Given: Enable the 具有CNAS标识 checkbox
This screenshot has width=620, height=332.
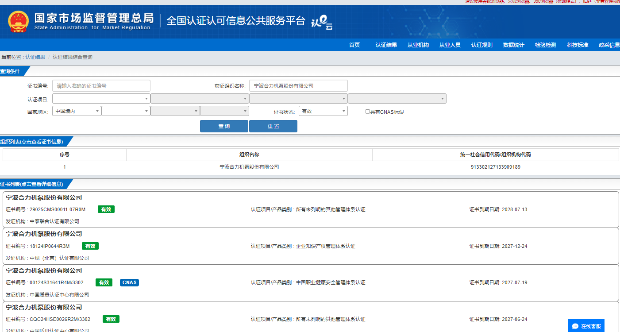Looking at the screenshot, I should [367, 112].
